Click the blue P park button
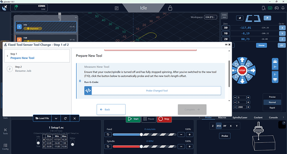The height and width of the screenshot is (154, 287). 267,18
